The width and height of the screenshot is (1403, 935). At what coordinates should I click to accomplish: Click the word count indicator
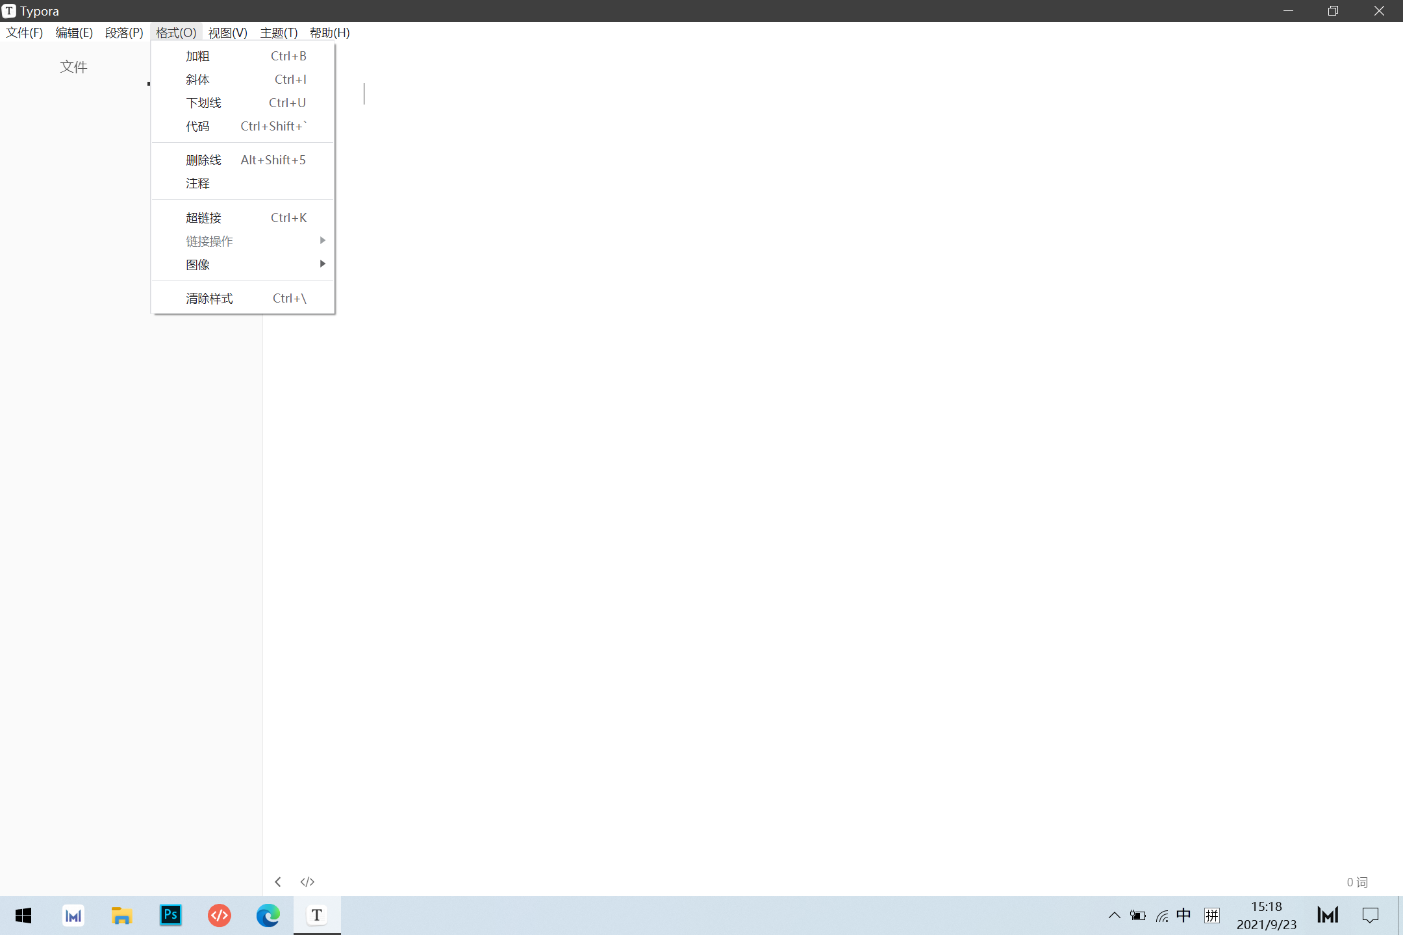[1357, 882]
